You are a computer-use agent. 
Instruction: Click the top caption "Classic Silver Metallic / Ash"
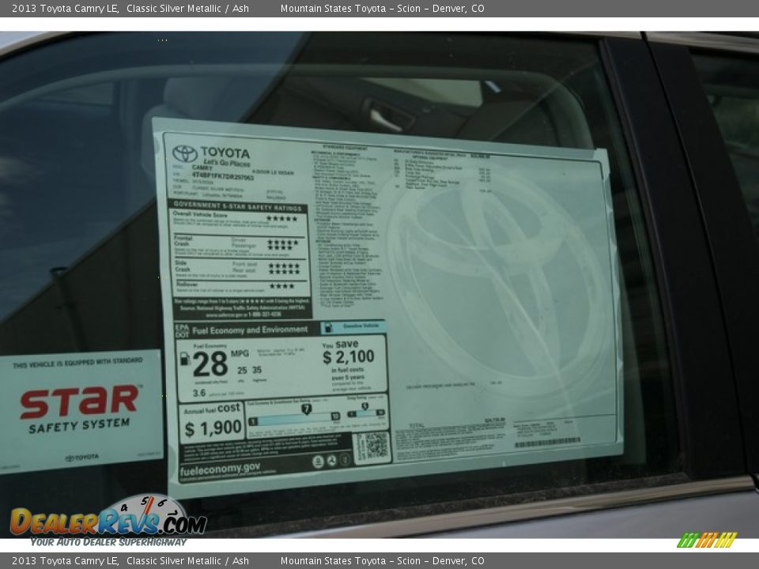tap(188, 8)
